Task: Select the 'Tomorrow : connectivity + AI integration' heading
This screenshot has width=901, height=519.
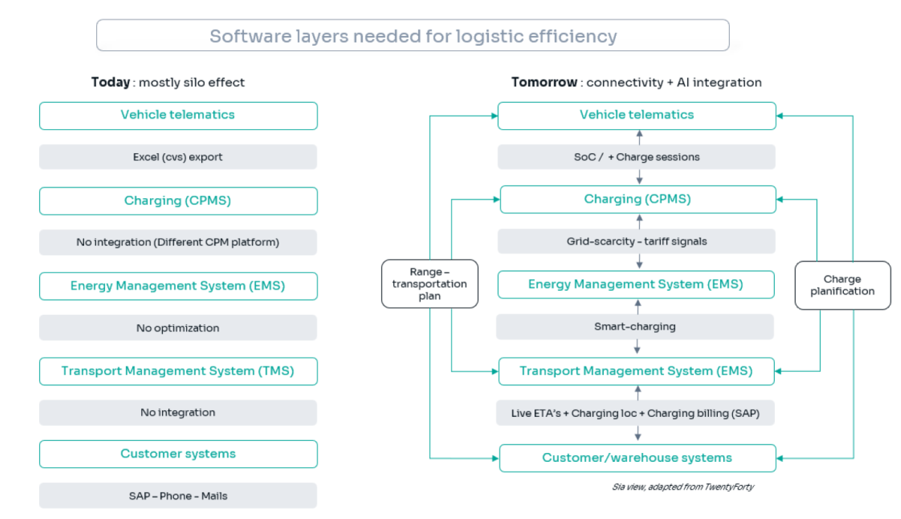Action: [x=637, y=83]
